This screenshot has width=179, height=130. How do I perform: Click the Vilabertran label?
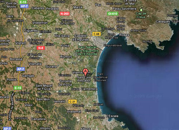click(x=40, y=23)
